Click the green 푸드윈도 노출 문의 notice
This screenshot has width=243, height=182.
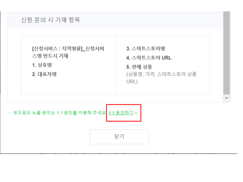(x=59, y=113)
